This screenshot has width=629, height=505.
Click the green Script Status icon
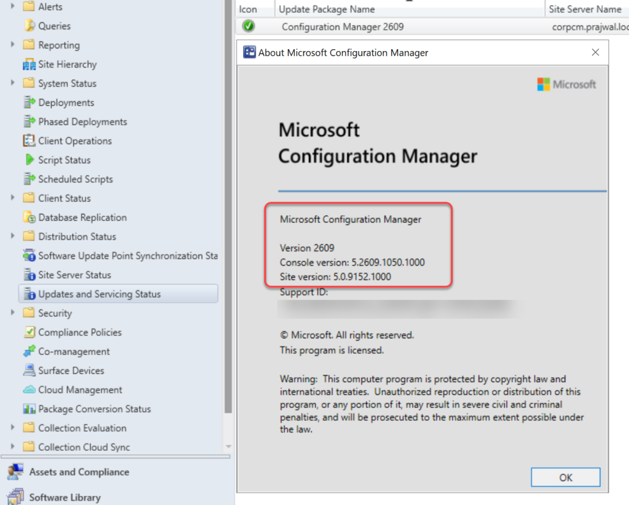pyautogui.click(x=29, y=160)
